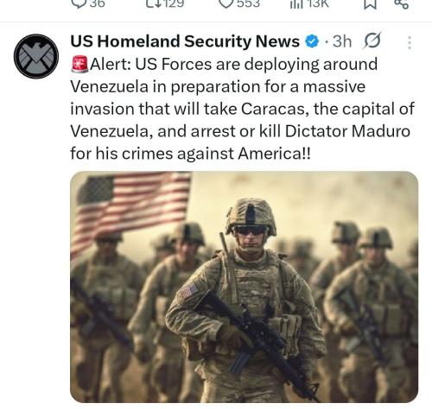Click the red siren emoji before Alert
The height and width of the screenshot is (409, 432).
tap(79, 65)
